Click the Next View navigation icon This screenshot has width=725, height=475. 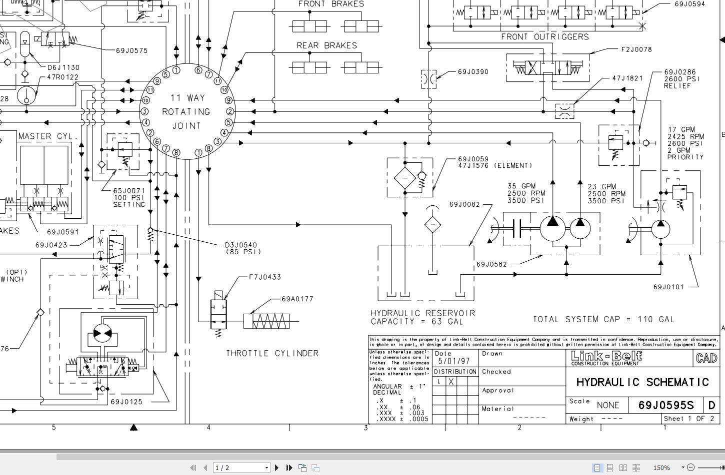[x=314, y=468]
